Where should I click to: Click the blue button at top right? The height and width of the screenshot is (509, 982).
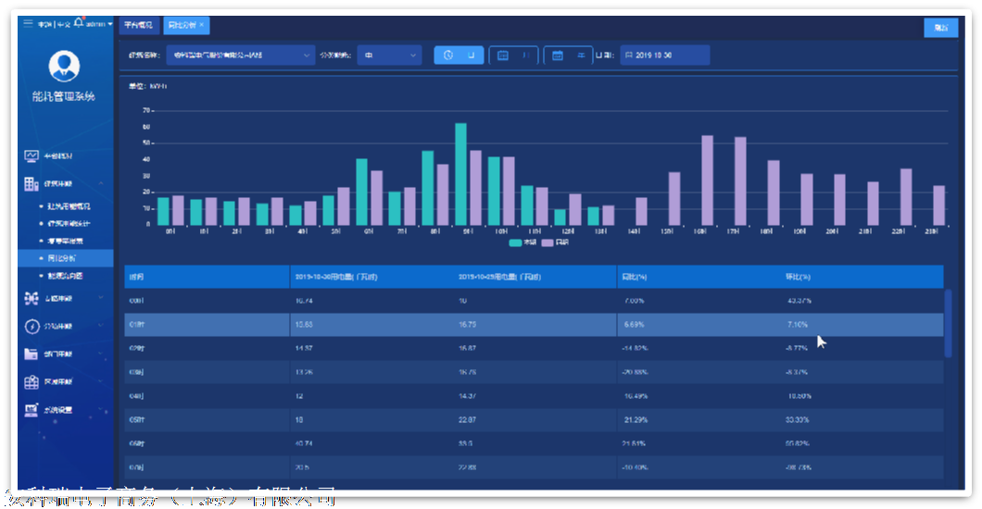940,28
